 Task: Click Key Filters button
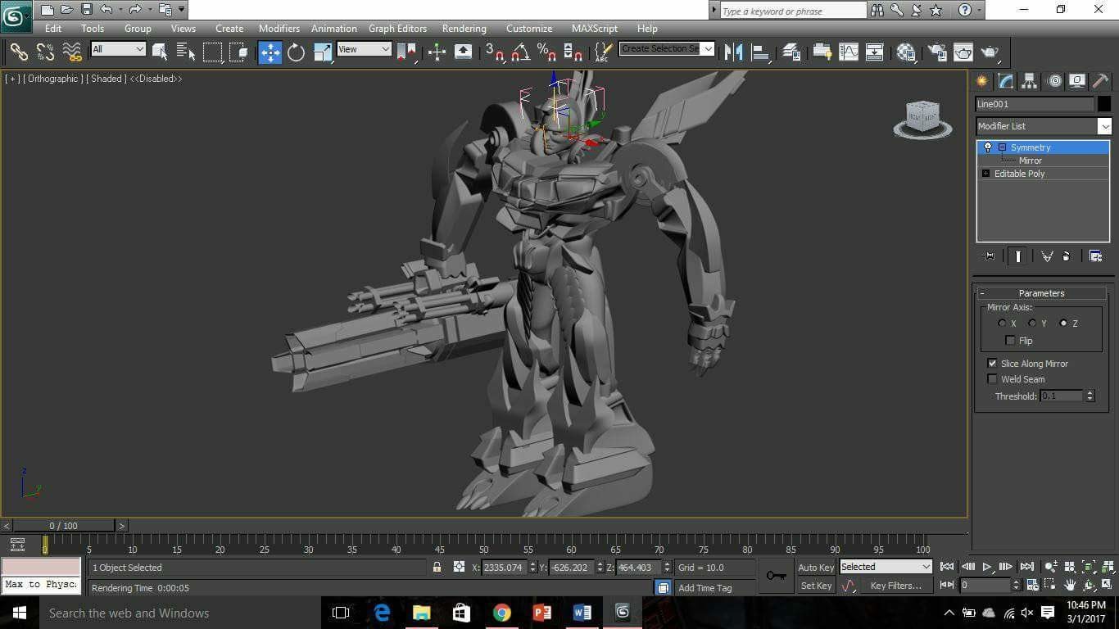(895, 585)
